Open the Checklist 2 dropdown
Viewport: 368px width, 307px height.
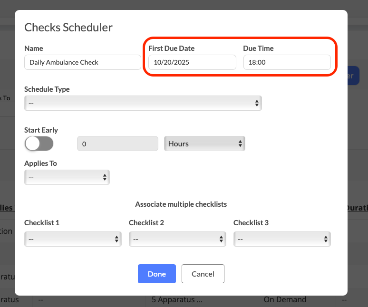(x=177, y=239)
